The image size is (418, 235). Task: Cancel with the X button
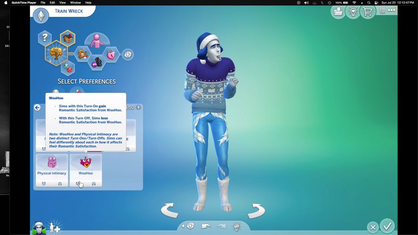373,227
